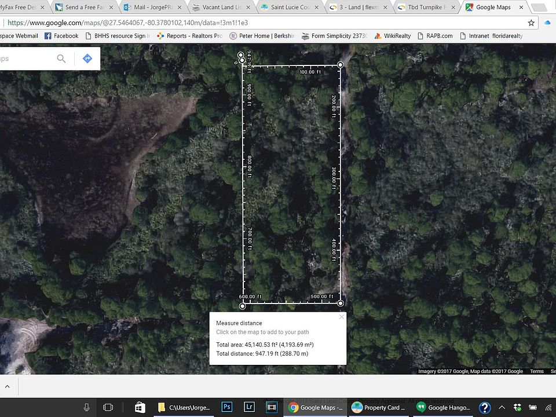Open the Facebook bookmark
The image size is (556, 417).
point(61,35)
